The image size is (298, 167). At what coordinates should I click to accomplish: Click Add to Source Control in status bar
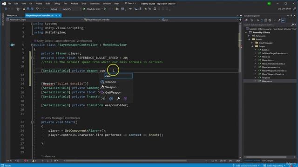pos(246,166)
